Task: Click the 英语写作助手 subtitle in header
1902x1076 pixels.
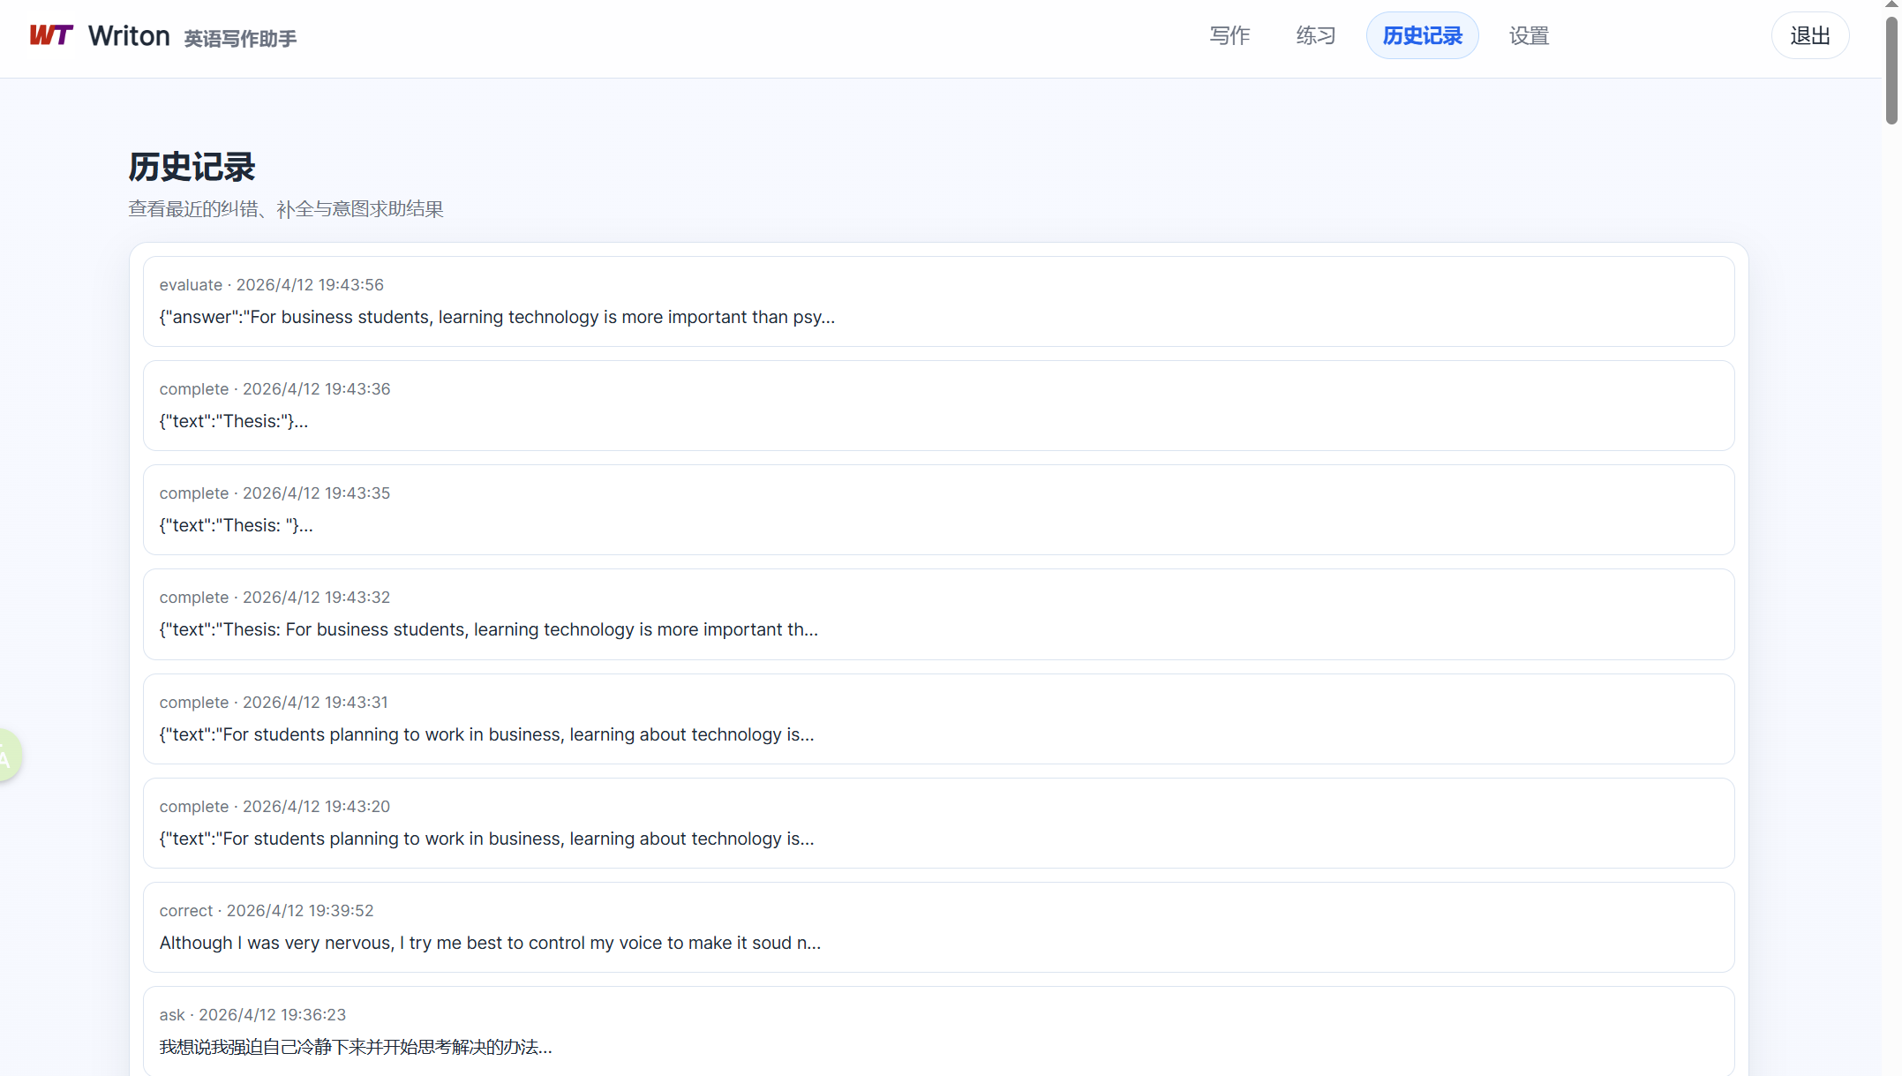Action: point(240,39)
